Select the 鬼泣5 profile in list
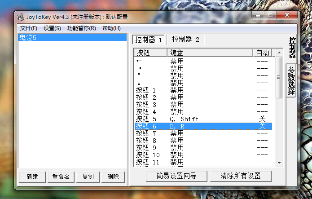The image size is (312, 199). (x=72, y=37)
